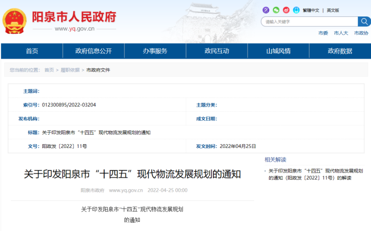Click issue date 2022年04月25日
Viewport: 371px width, 231px height.
click(x=238, y=146)
